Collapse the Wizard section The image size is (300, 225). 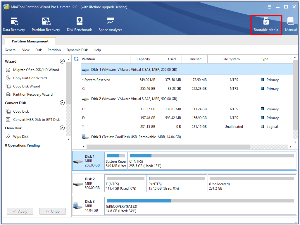click(x=62, y=61)
